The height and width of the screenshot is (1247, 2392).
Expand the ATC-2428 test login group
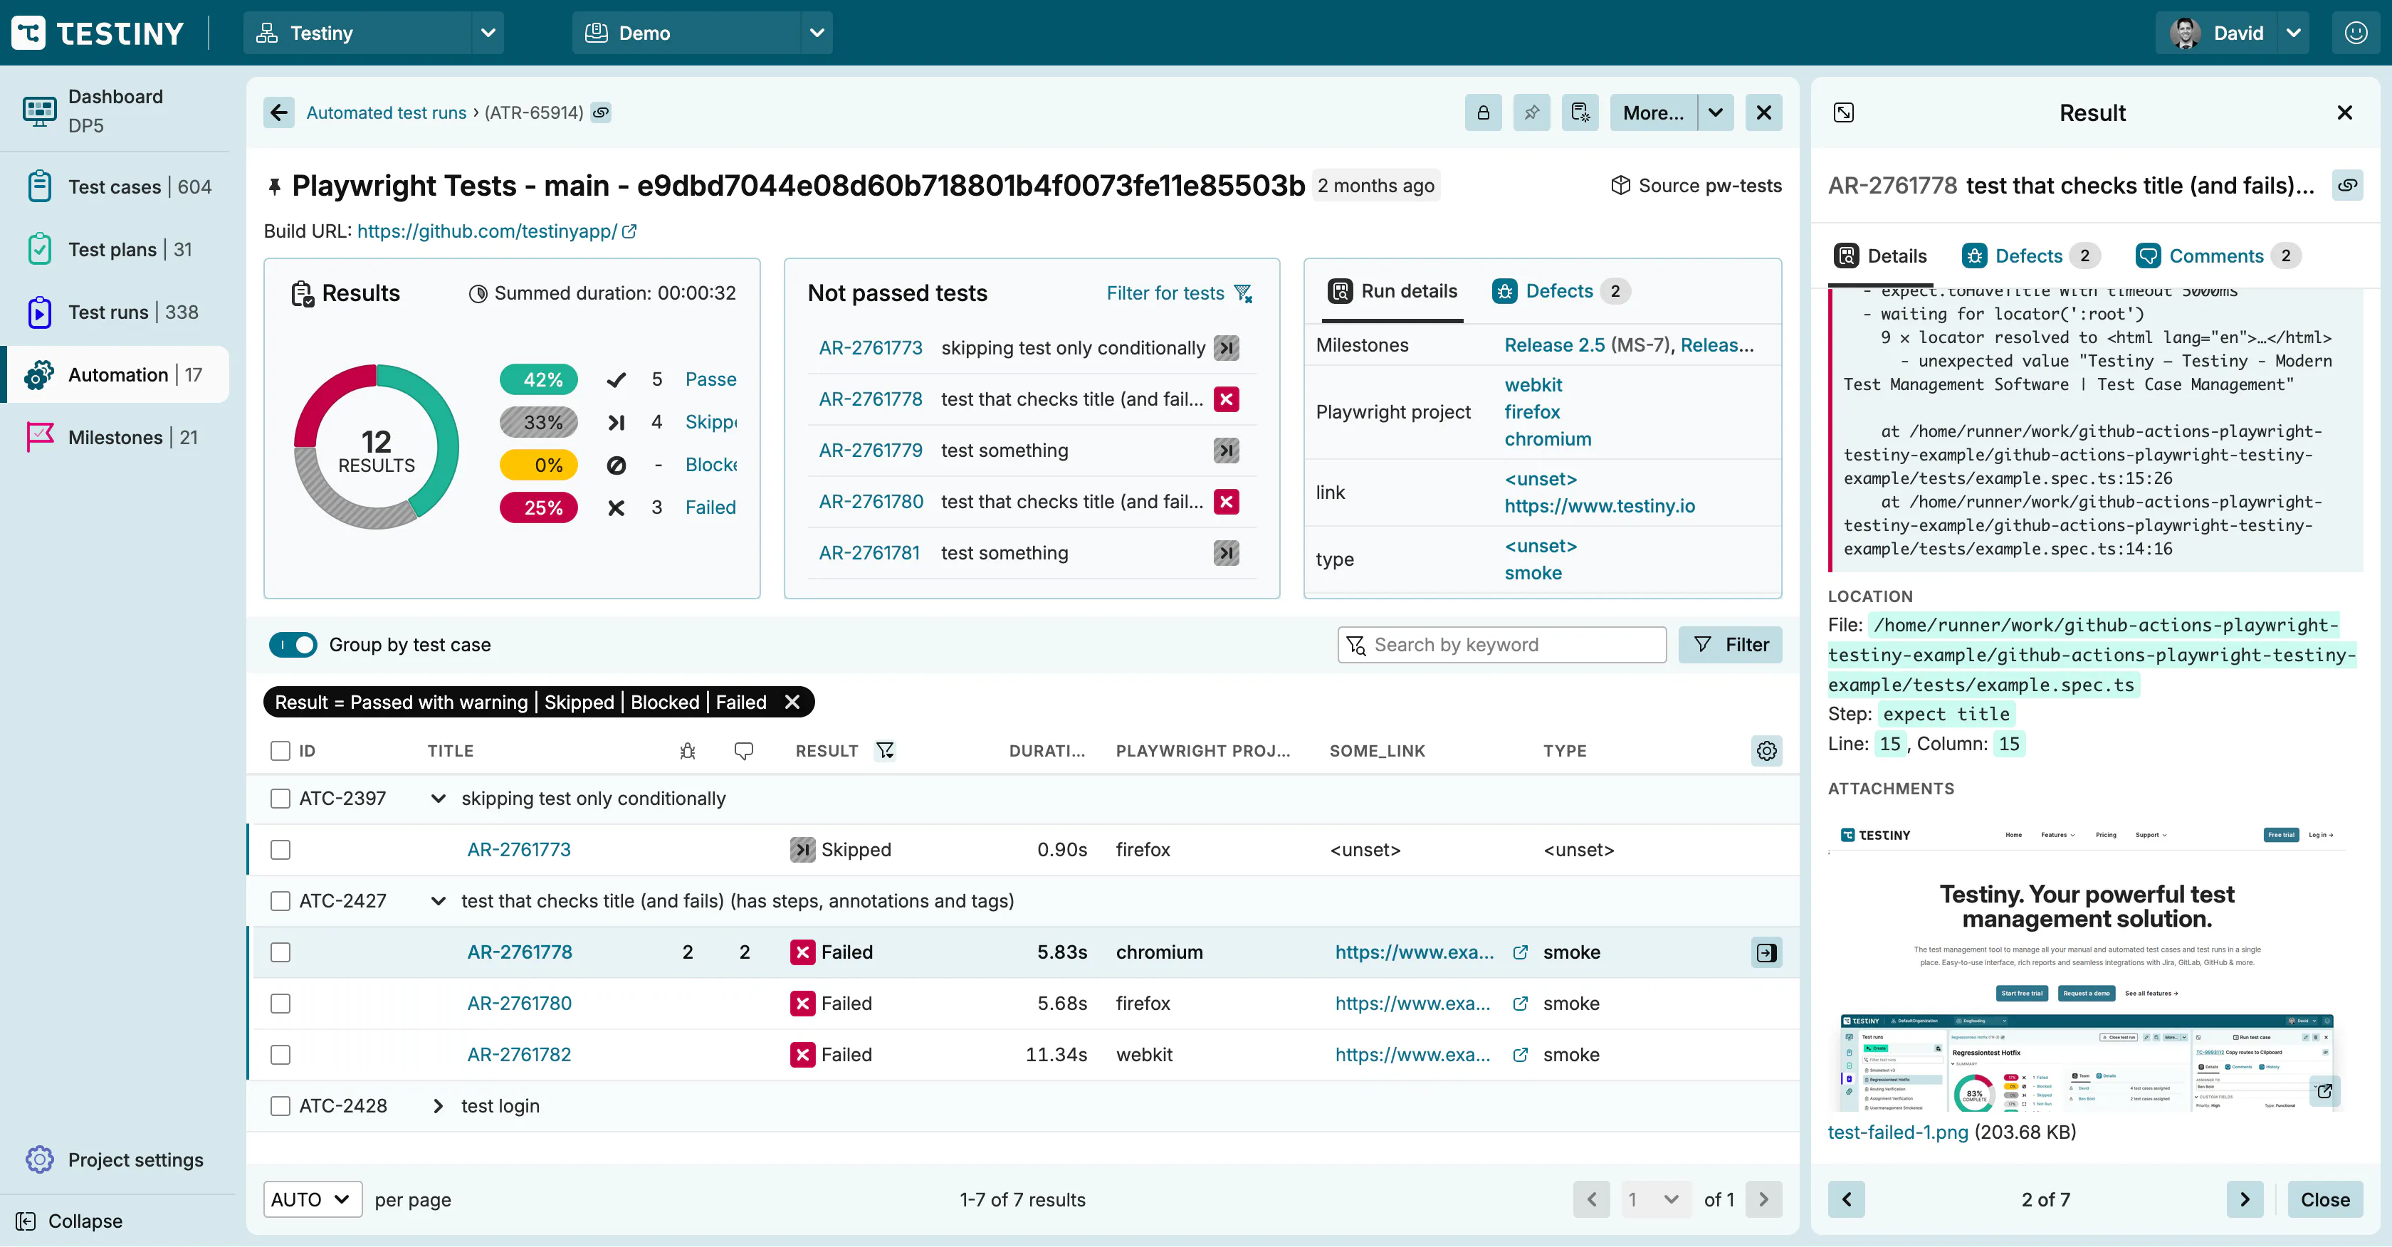[439, 1106]
